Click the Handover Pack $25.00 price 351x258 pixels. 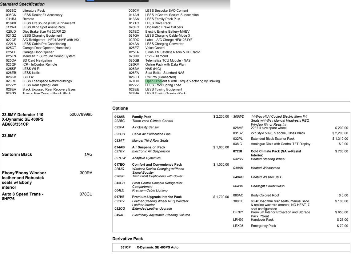[x=342, y=220]
